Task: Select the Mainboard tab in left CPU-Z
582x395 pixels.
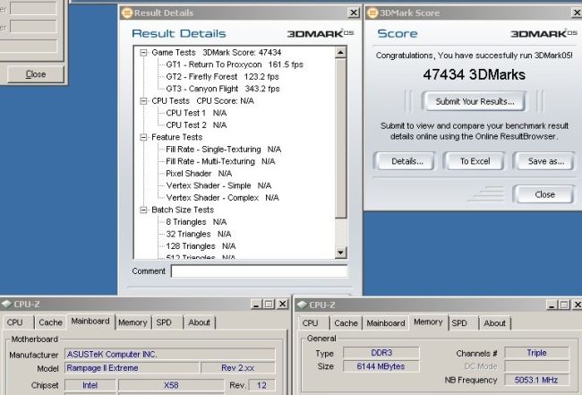Action: pyautogui.click(x=90, y=322)
